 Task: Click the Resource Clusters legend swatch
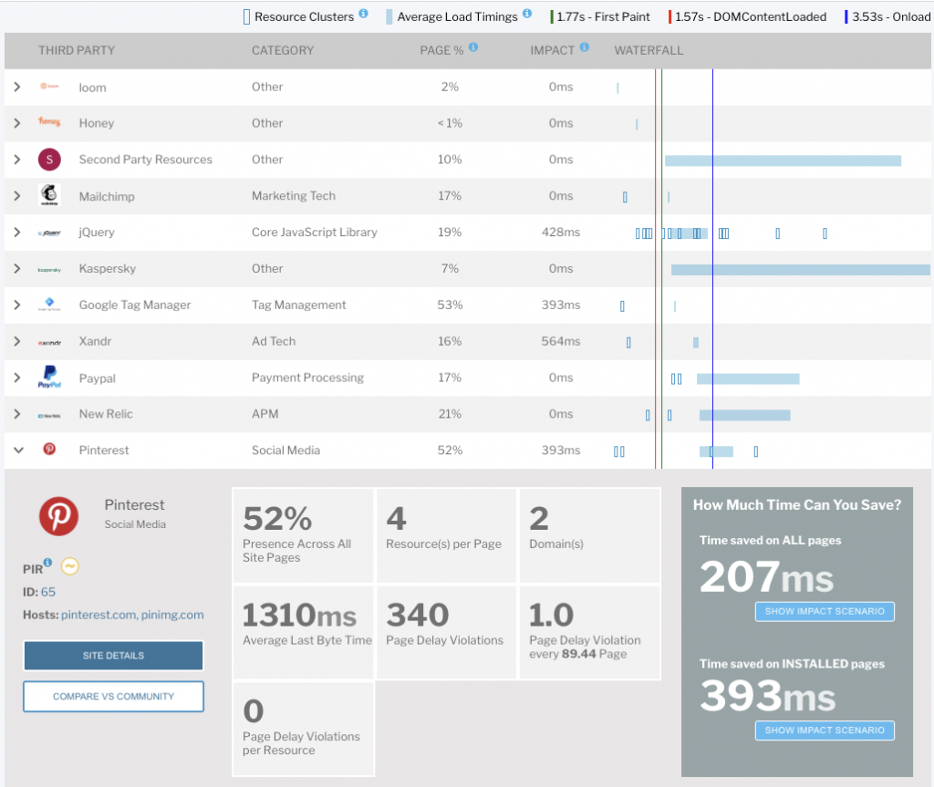tap(246, 16)
